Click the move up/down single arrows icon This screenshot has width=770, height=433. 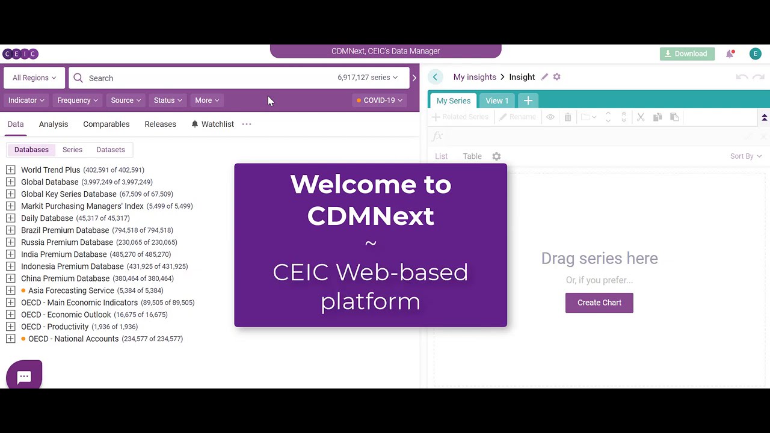tap(608, 117)
